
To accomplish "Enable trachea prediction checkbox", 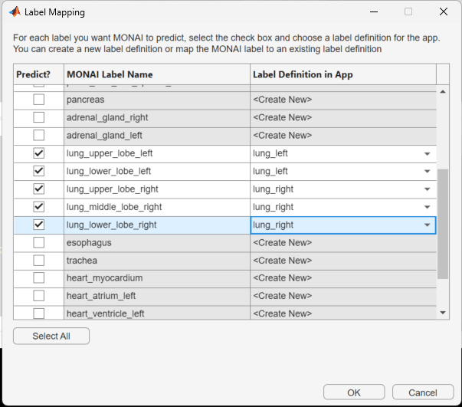I will point(38,261).
